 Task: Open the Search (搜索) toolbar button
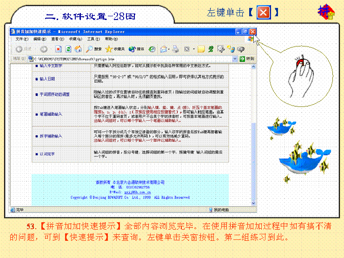tap(94, 49)
